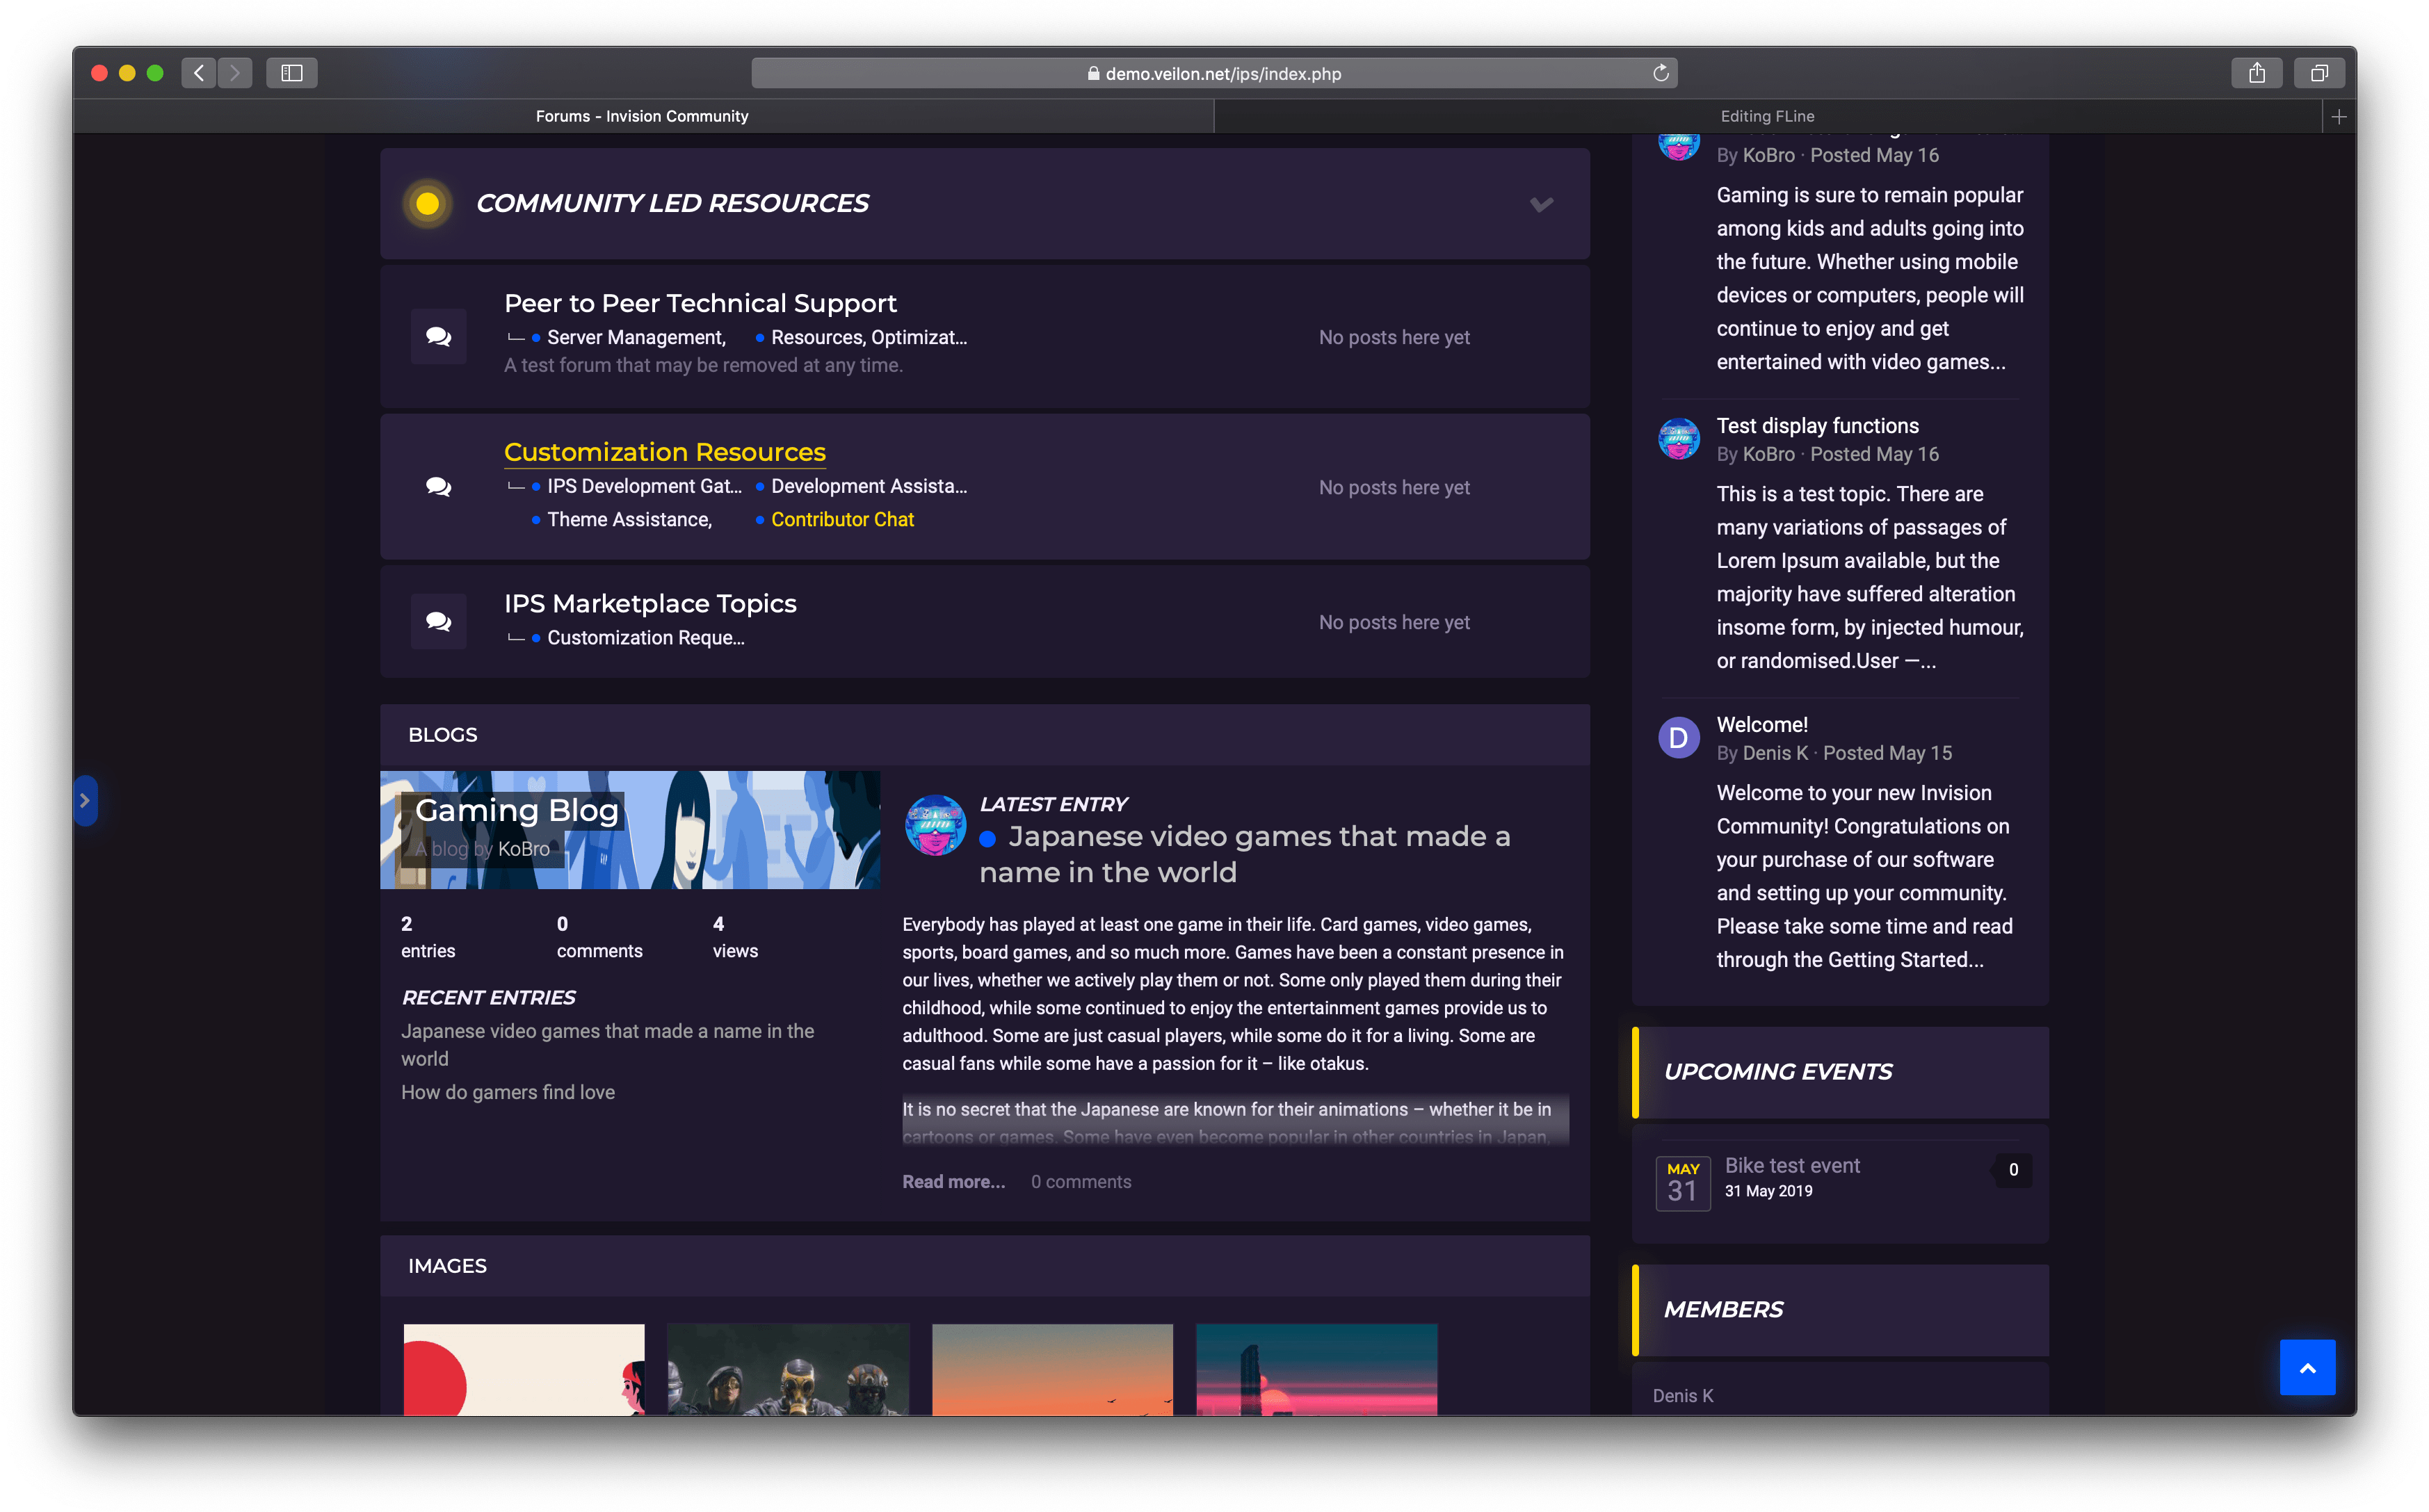Go forward with the Safari forward arrow
This screenshot has height=1512, width=2429.
pos(235,73)
